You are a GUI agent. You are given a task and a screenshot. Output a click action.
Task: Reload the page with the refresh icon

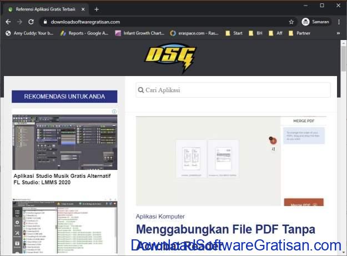coord(31,22)
